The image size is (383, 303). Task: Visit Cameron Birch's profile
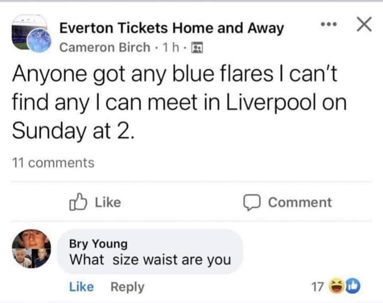pos(105,48)
